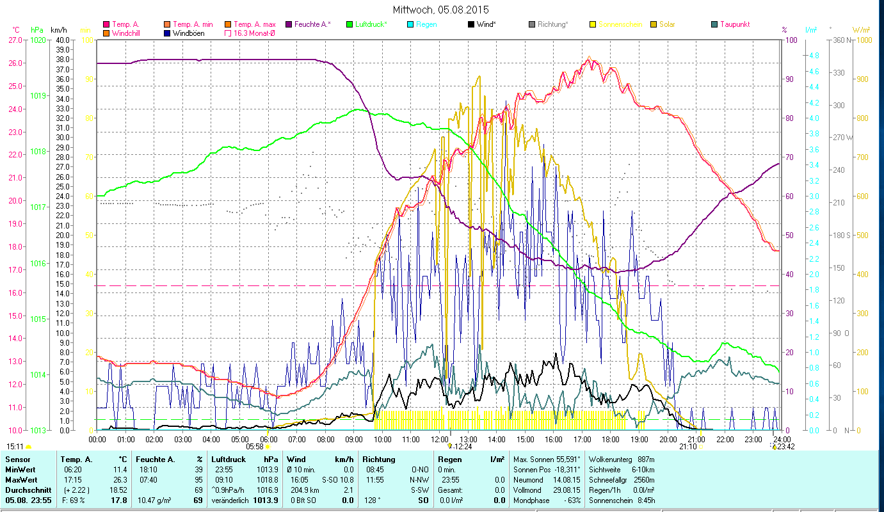Click the hPa axis unit label
Screen dimensions: 884x512
(x=36, y=30)
